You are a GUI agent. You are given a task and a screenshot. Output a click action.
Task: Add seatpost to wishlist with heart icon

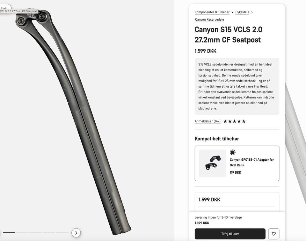pyautogui.click(x=273, y=234)
